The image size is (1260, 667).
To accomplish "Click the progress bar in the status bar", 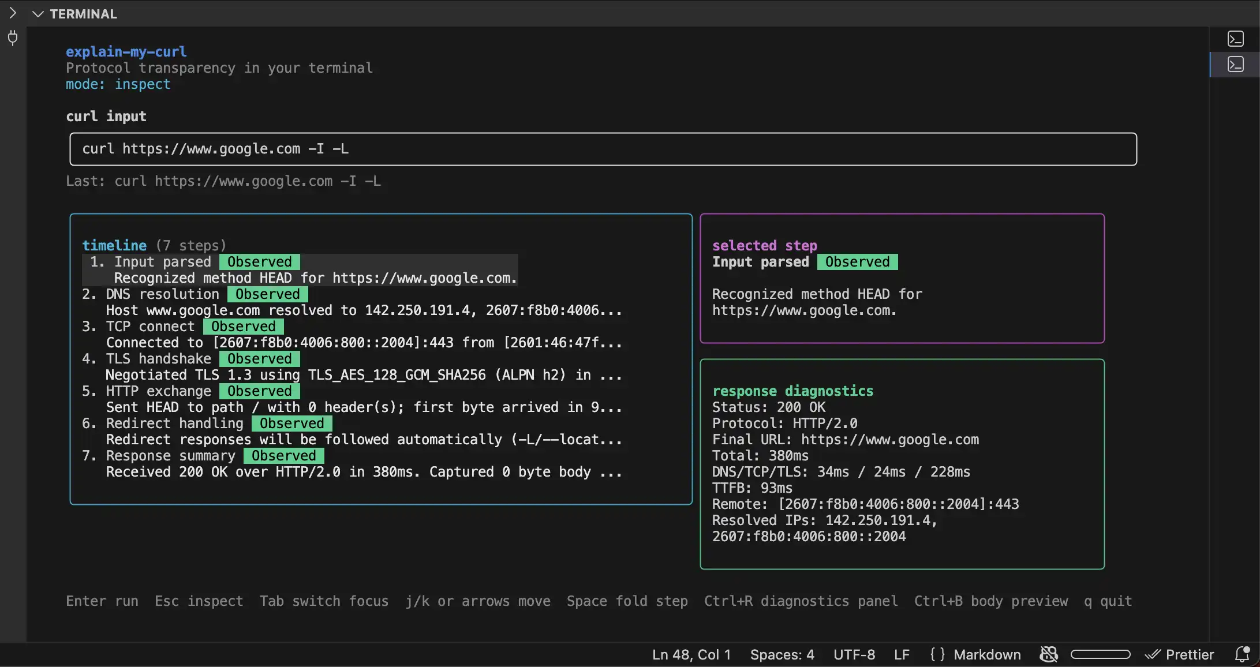I will [1100, 654].
